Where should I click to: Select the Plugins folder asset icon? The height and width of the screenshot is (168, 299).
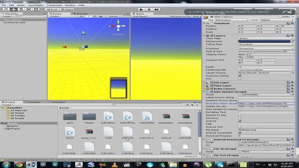coord(89,116)
